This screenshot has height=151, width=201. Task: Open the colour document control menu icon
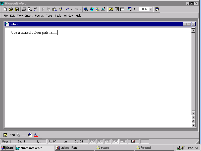tap(7, 24)
